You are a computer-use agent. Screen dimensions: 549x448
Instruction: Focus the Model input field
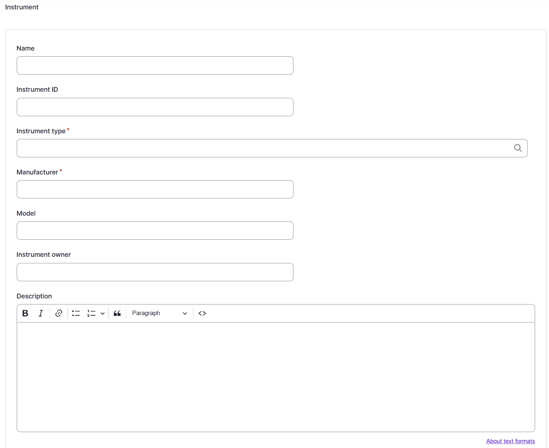[x=155, y=230]
